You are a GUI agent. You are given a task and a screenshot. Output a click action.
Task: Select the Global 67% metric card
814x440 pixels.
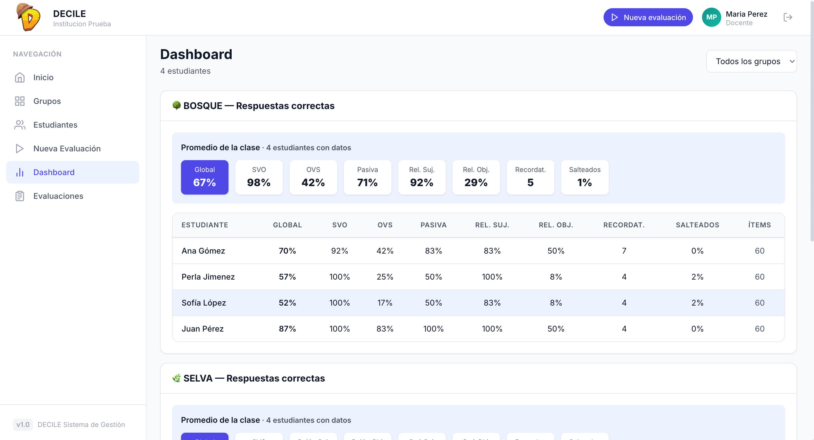click(x=204, y=177)
